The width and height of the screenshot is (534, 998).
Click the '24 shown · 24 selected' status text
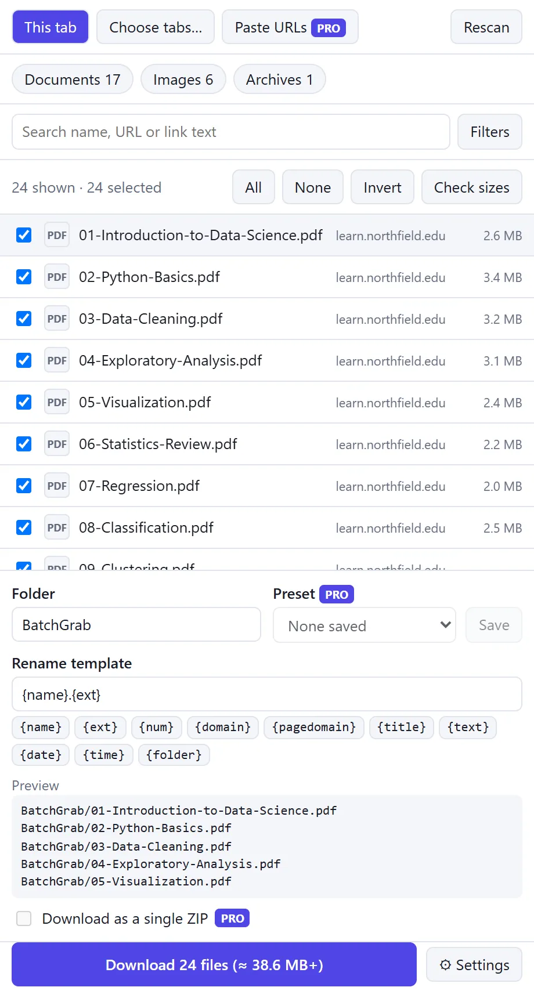point(86,187)
